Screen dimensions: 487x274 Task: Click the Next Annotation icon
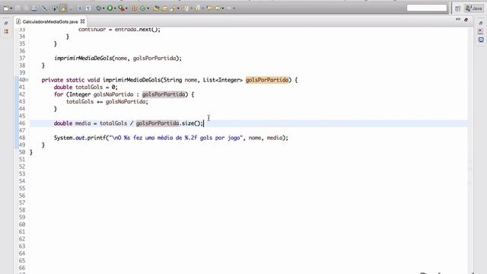tap(186, 8)
